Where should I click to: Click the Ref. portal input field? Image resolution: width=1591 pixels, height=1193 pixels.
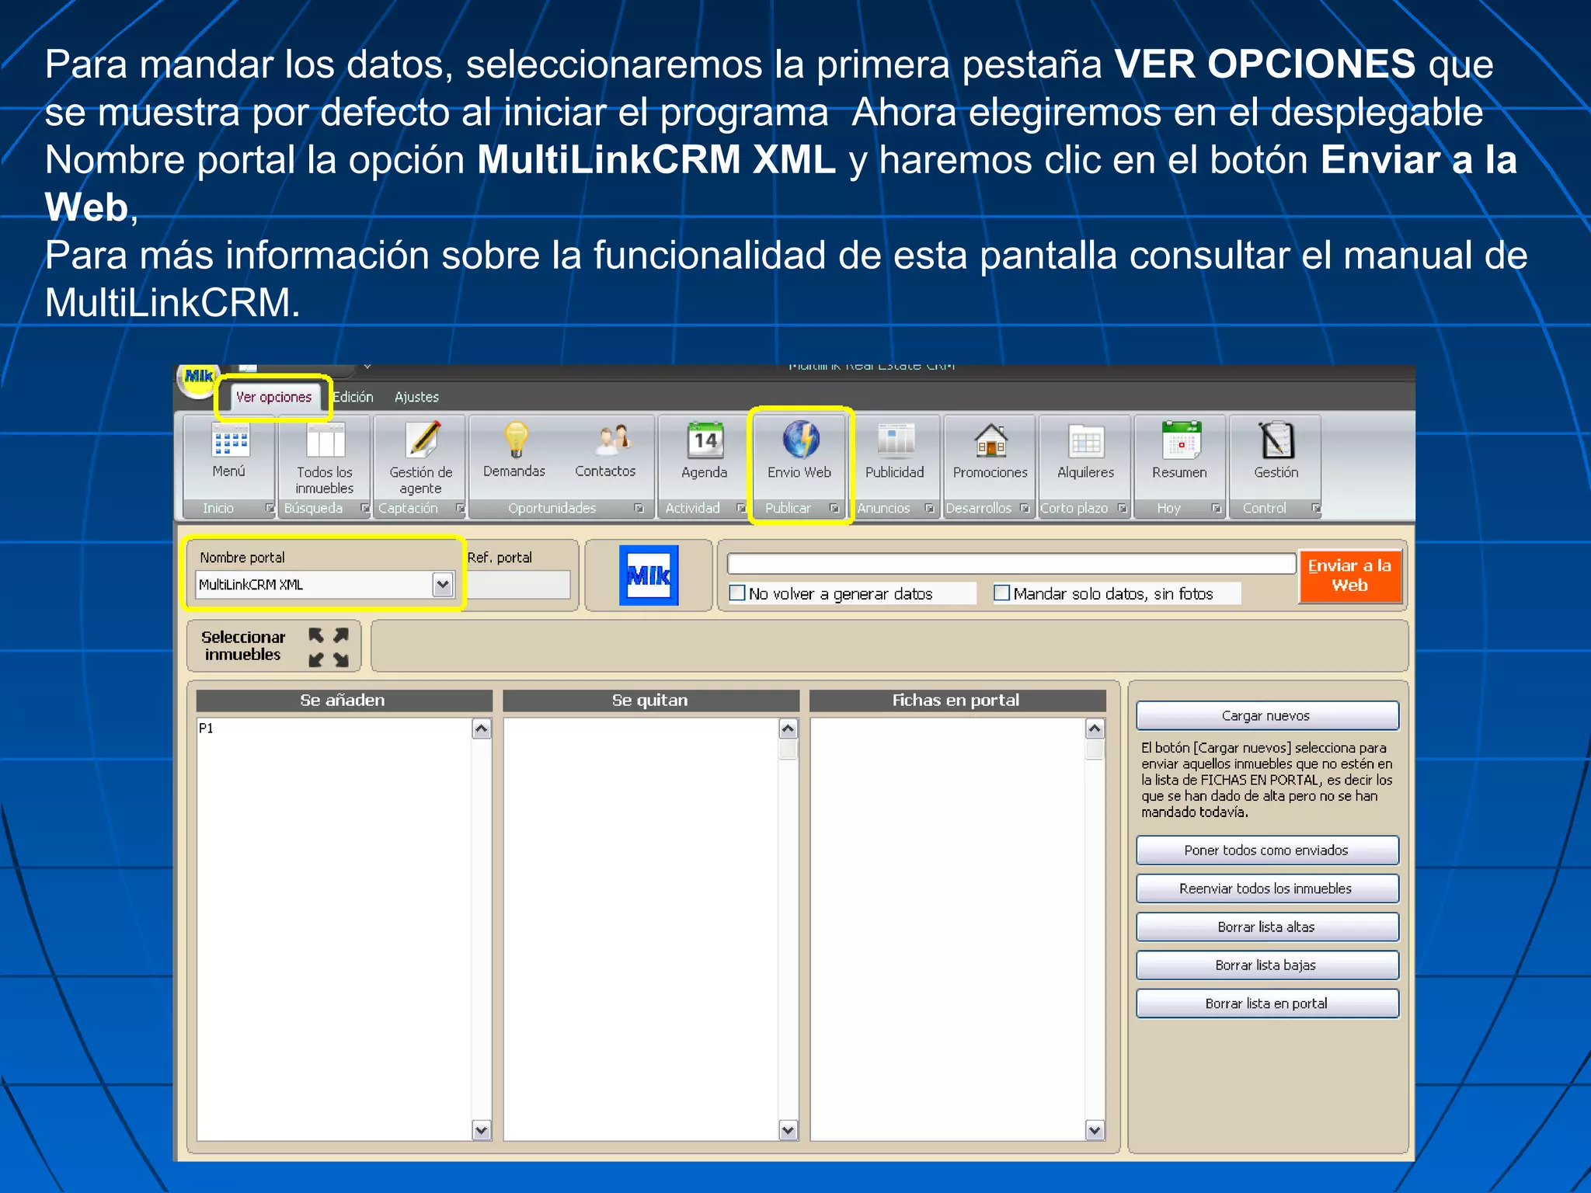[x=519, y=585]
